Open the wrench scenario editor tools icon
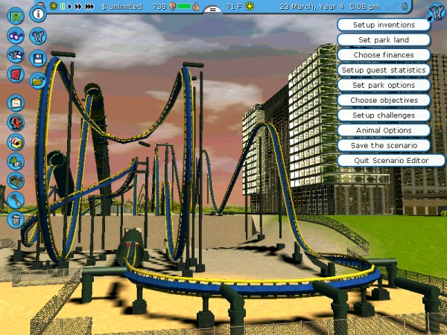The image size is (447, 335). tap(38, 36)
